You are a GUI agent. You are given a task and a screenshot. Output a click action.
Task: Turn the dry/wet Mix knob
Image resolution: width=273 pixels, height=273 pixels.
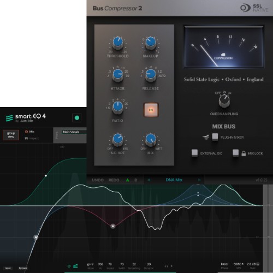click(x=151, y=140)
